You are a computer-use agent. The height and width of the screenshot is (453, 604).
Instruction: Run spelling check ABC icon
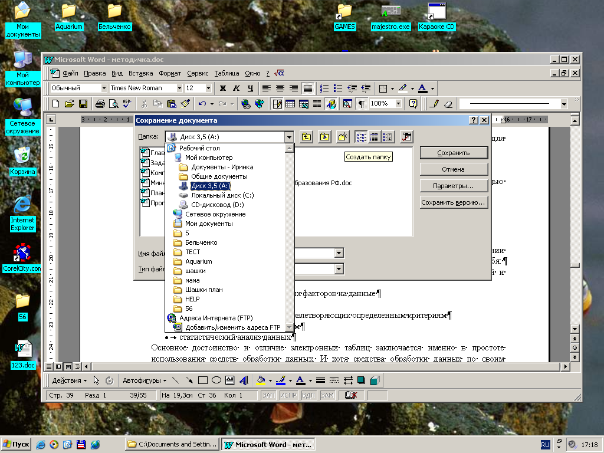[127, 104]
